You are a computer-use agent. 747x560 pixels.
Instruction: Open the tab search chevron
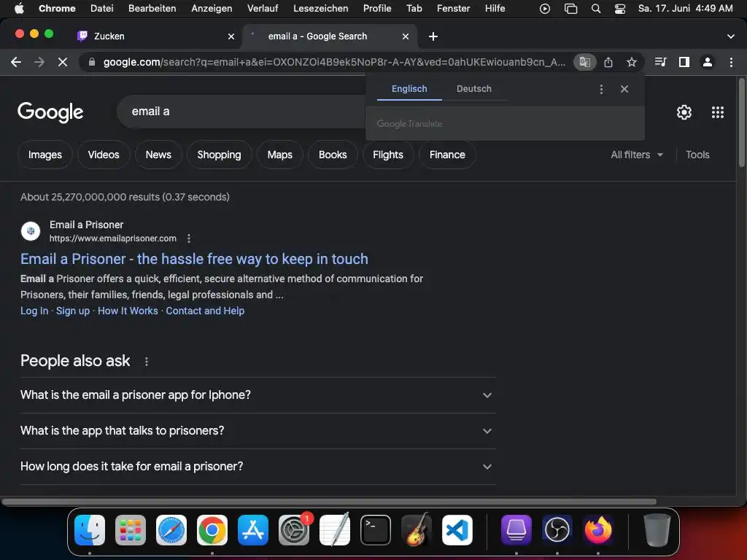click(730, 36)
